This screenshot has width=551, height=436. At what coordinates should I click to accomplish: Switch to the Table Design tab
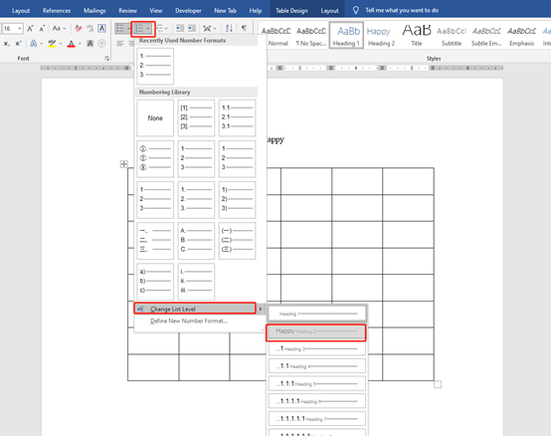click(291, 11)
